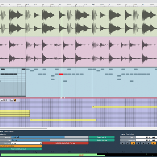The image size is (157, 157).
Task: Select the orange highlighted fade-in curve icon
Action: coord(133,143)
